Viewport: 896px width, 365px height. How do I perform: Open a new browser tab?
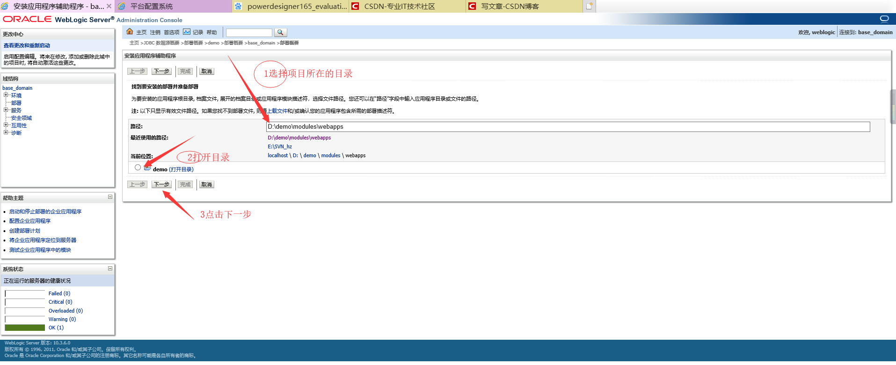[589, 6]
